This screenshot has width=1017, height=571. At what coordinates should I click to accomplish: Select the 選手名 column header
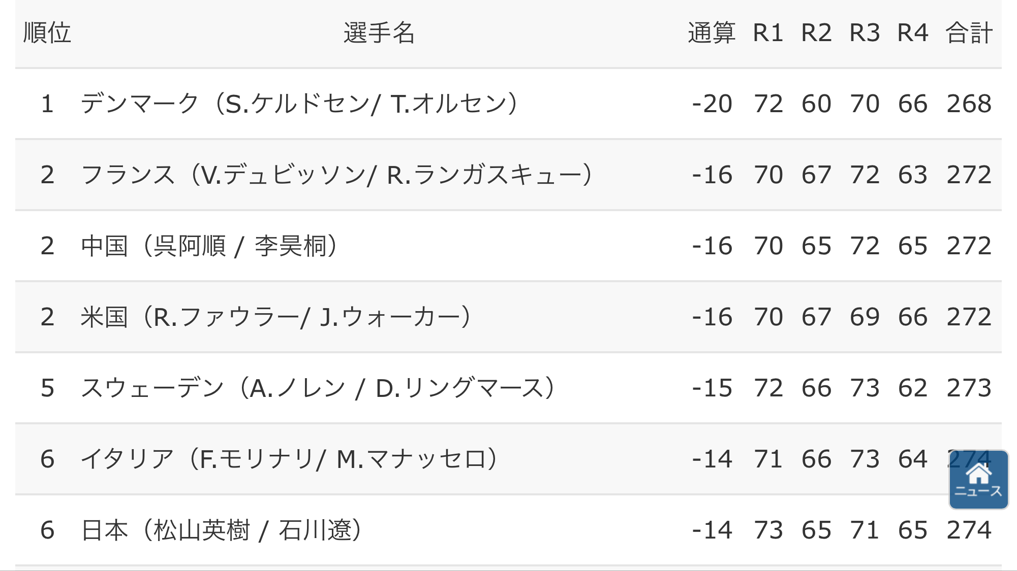pyautogui.click(x=379, y=33)
